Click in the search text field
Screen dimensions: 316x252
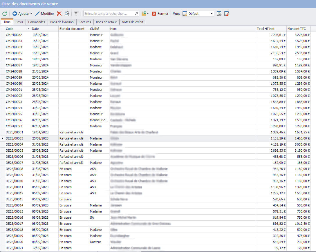click(109, 14)
